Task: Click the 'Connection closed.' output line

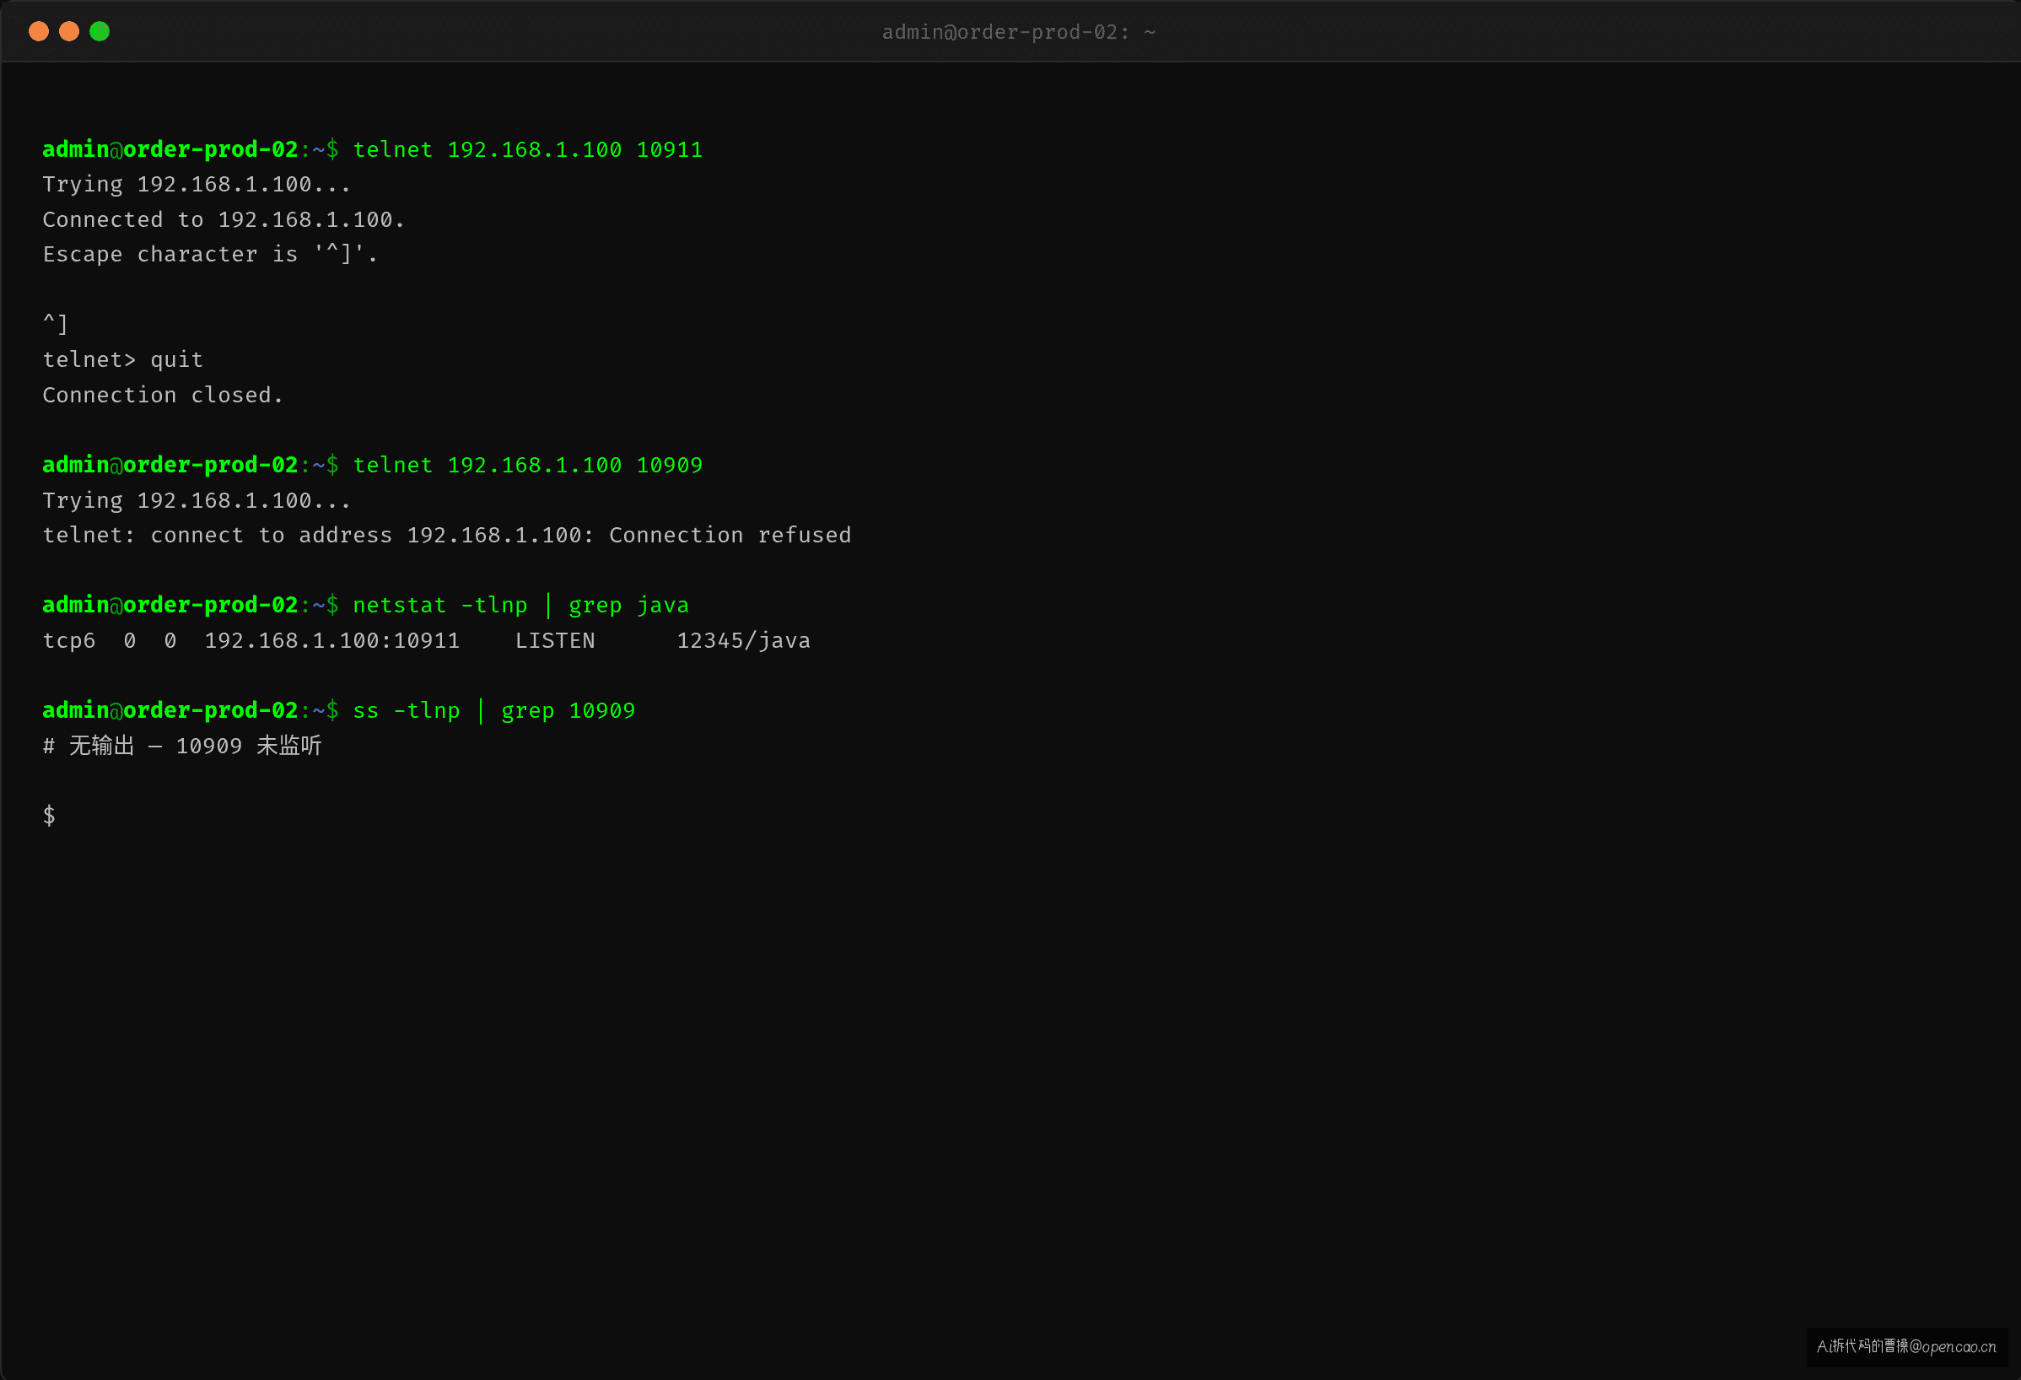Action: click(x=163, y=396)
